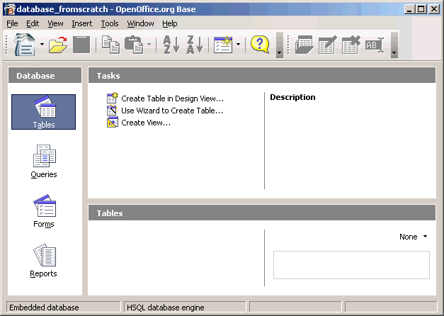Screen dimensions: 444x316
Task: Close the Base window
Action: click(x=434, y=9)
